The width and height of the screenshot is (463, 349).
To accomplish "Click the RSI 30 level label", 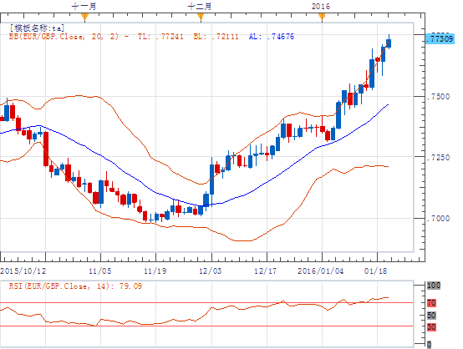I will pos(431,327).
